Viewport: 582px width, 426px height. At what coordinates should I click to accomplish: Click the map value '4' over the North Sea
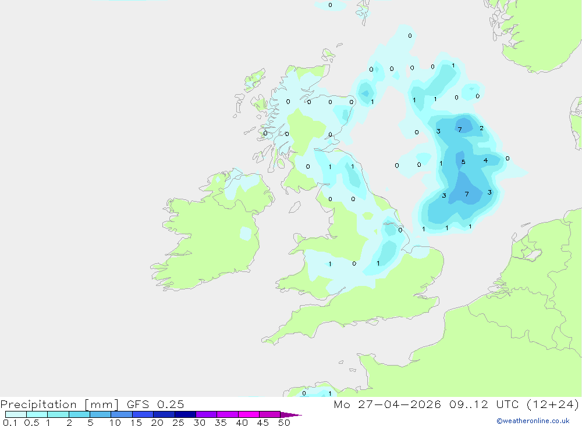click(485, 160)
